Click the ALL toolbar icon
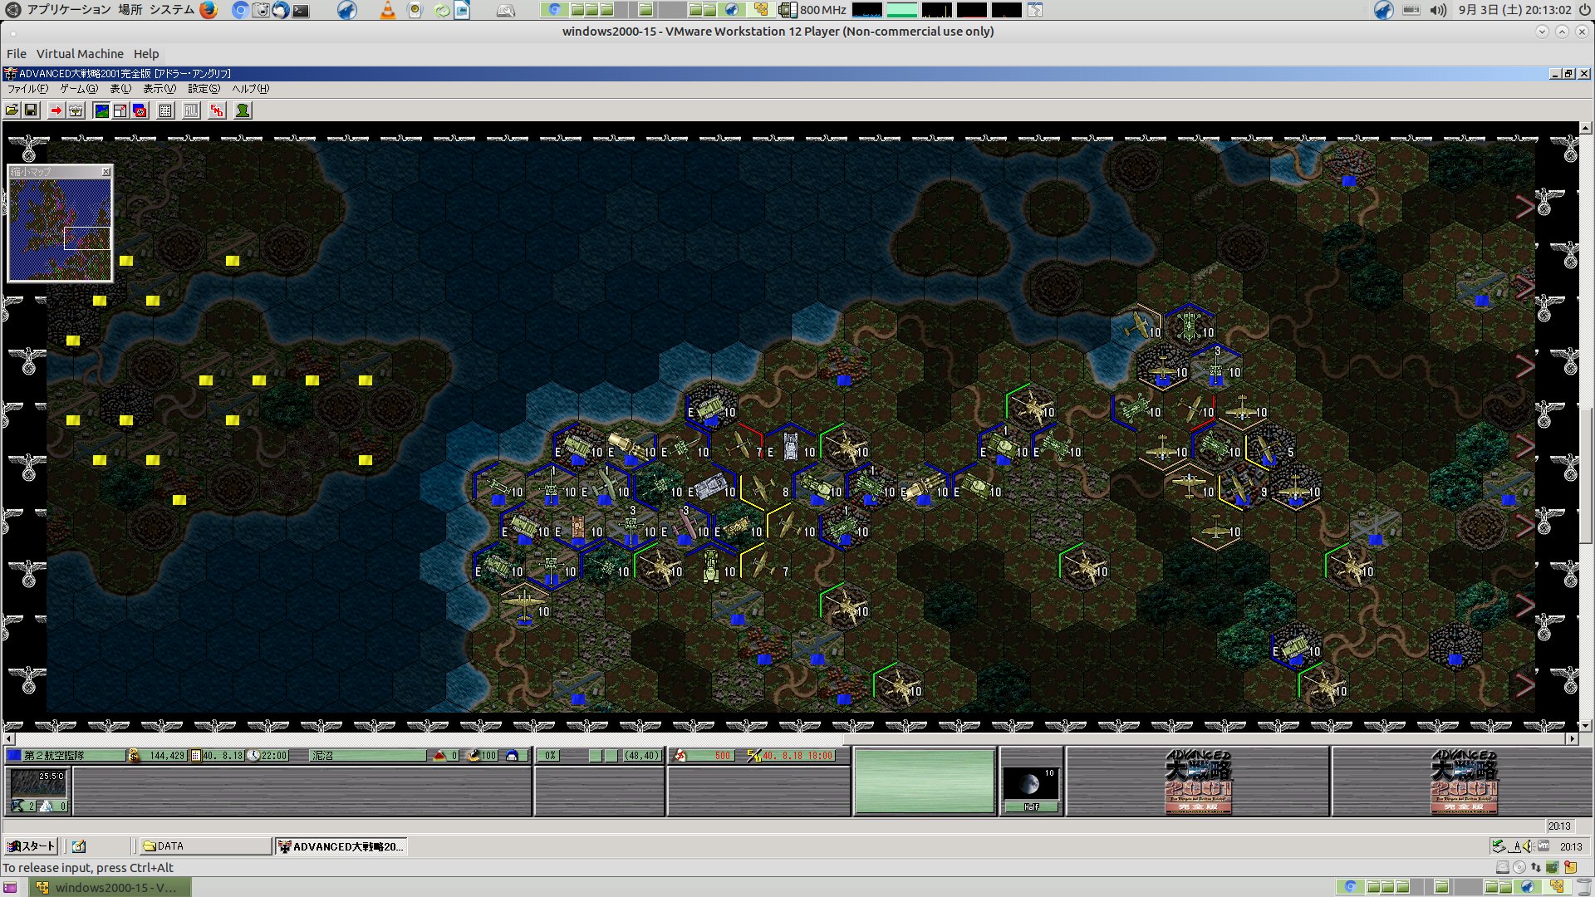 pyautogui.click(x=191, y=110)
